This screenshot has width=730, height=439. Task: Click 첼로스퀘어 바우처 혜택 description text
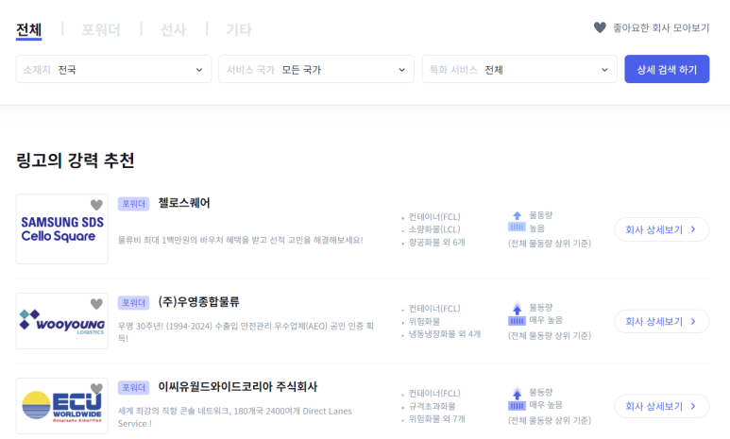click(240, 240)
